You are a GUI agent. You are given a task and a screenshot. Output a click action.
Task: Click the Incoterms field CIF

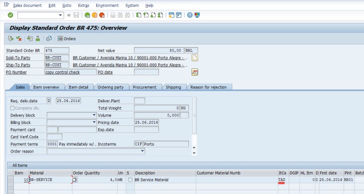tap(138, 144)
